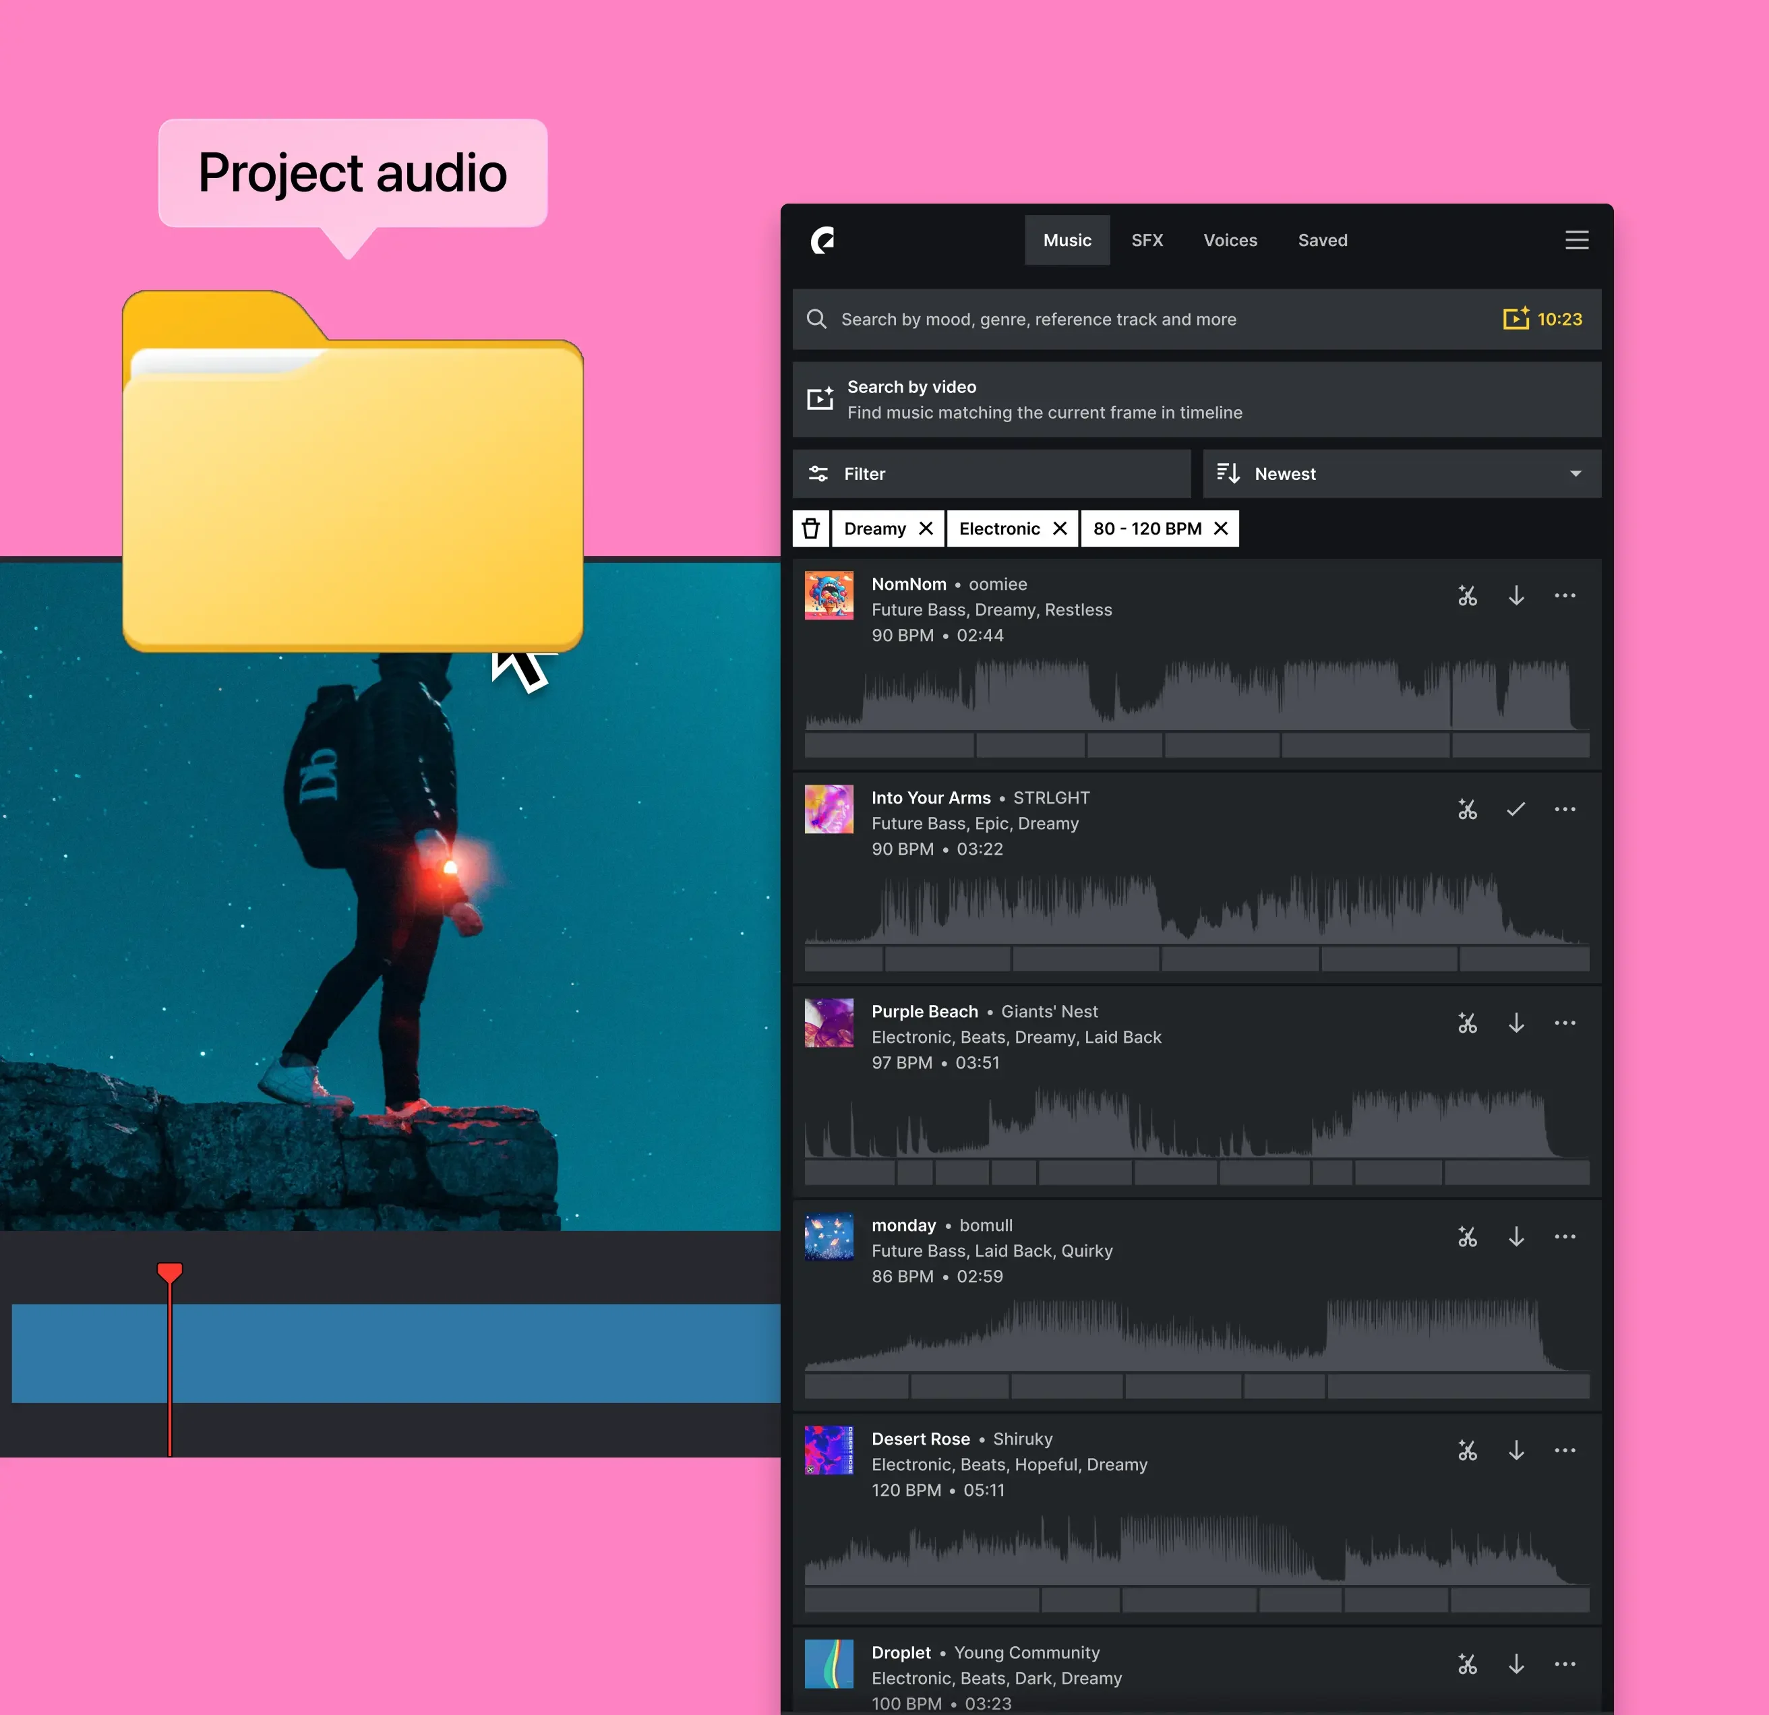Remove the Electronic filter chip

click(x=1060, y=528)
